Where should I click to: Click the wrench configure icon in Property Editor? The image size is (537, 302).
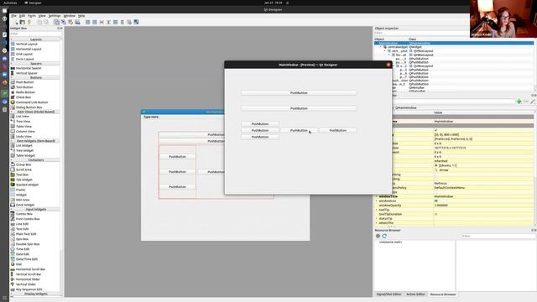tap(533, 102)
